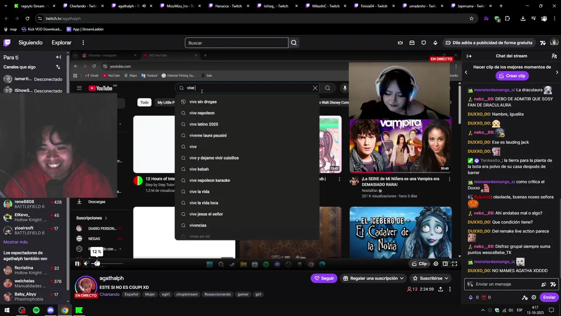Screen dimensions: 561x316
Task: Click the Twitch search magnifier button
Action: 294,43
